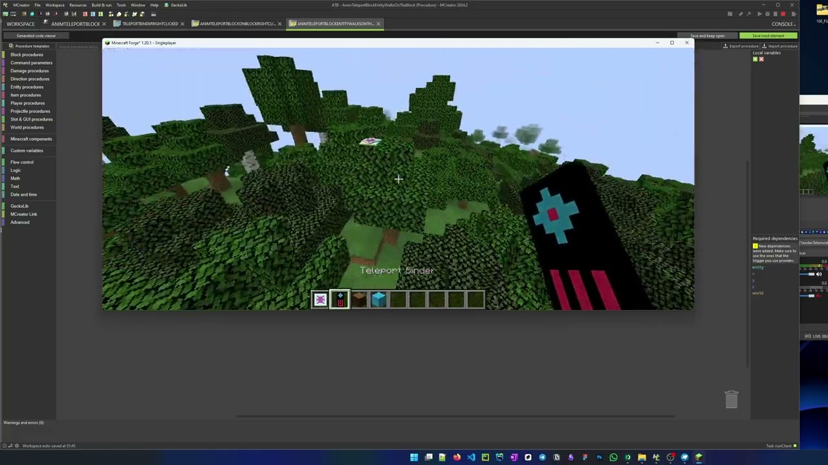
Task: Open Notion from the taskbar
Action: [556, 458]
